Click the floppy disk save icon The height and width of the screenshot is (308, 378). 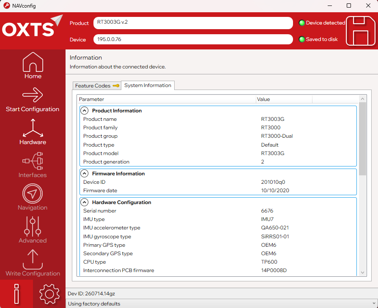pyautogui.click(x=360, y=31)
